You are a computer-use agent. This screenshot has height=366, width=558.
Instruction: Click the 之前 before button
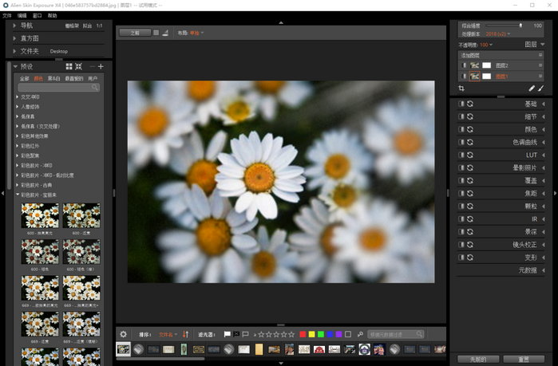(134, 33)
